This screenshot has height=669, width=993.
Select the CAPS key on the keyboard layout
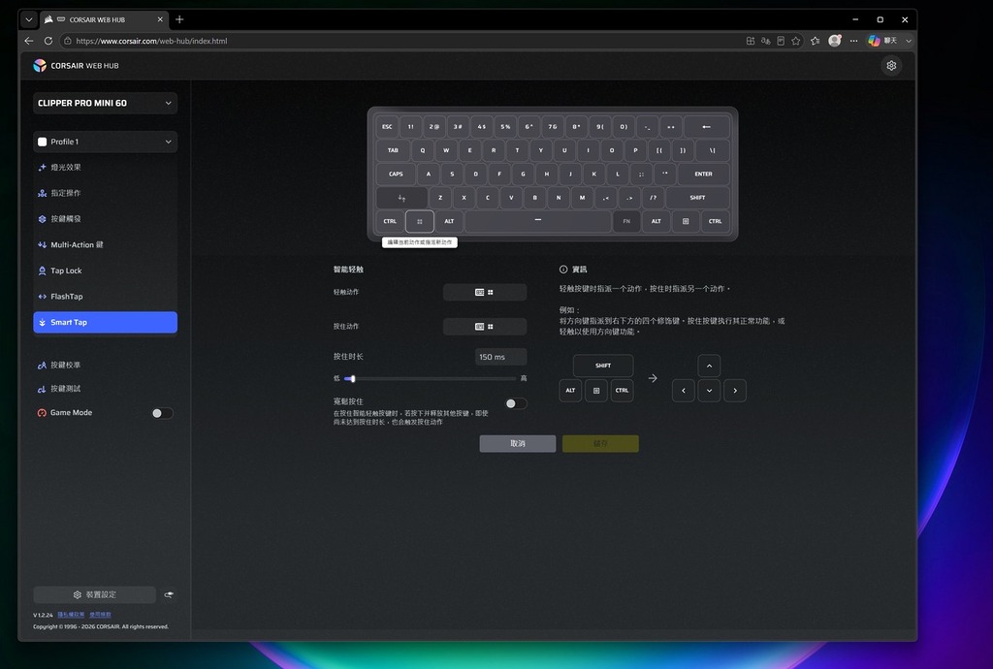396,175
